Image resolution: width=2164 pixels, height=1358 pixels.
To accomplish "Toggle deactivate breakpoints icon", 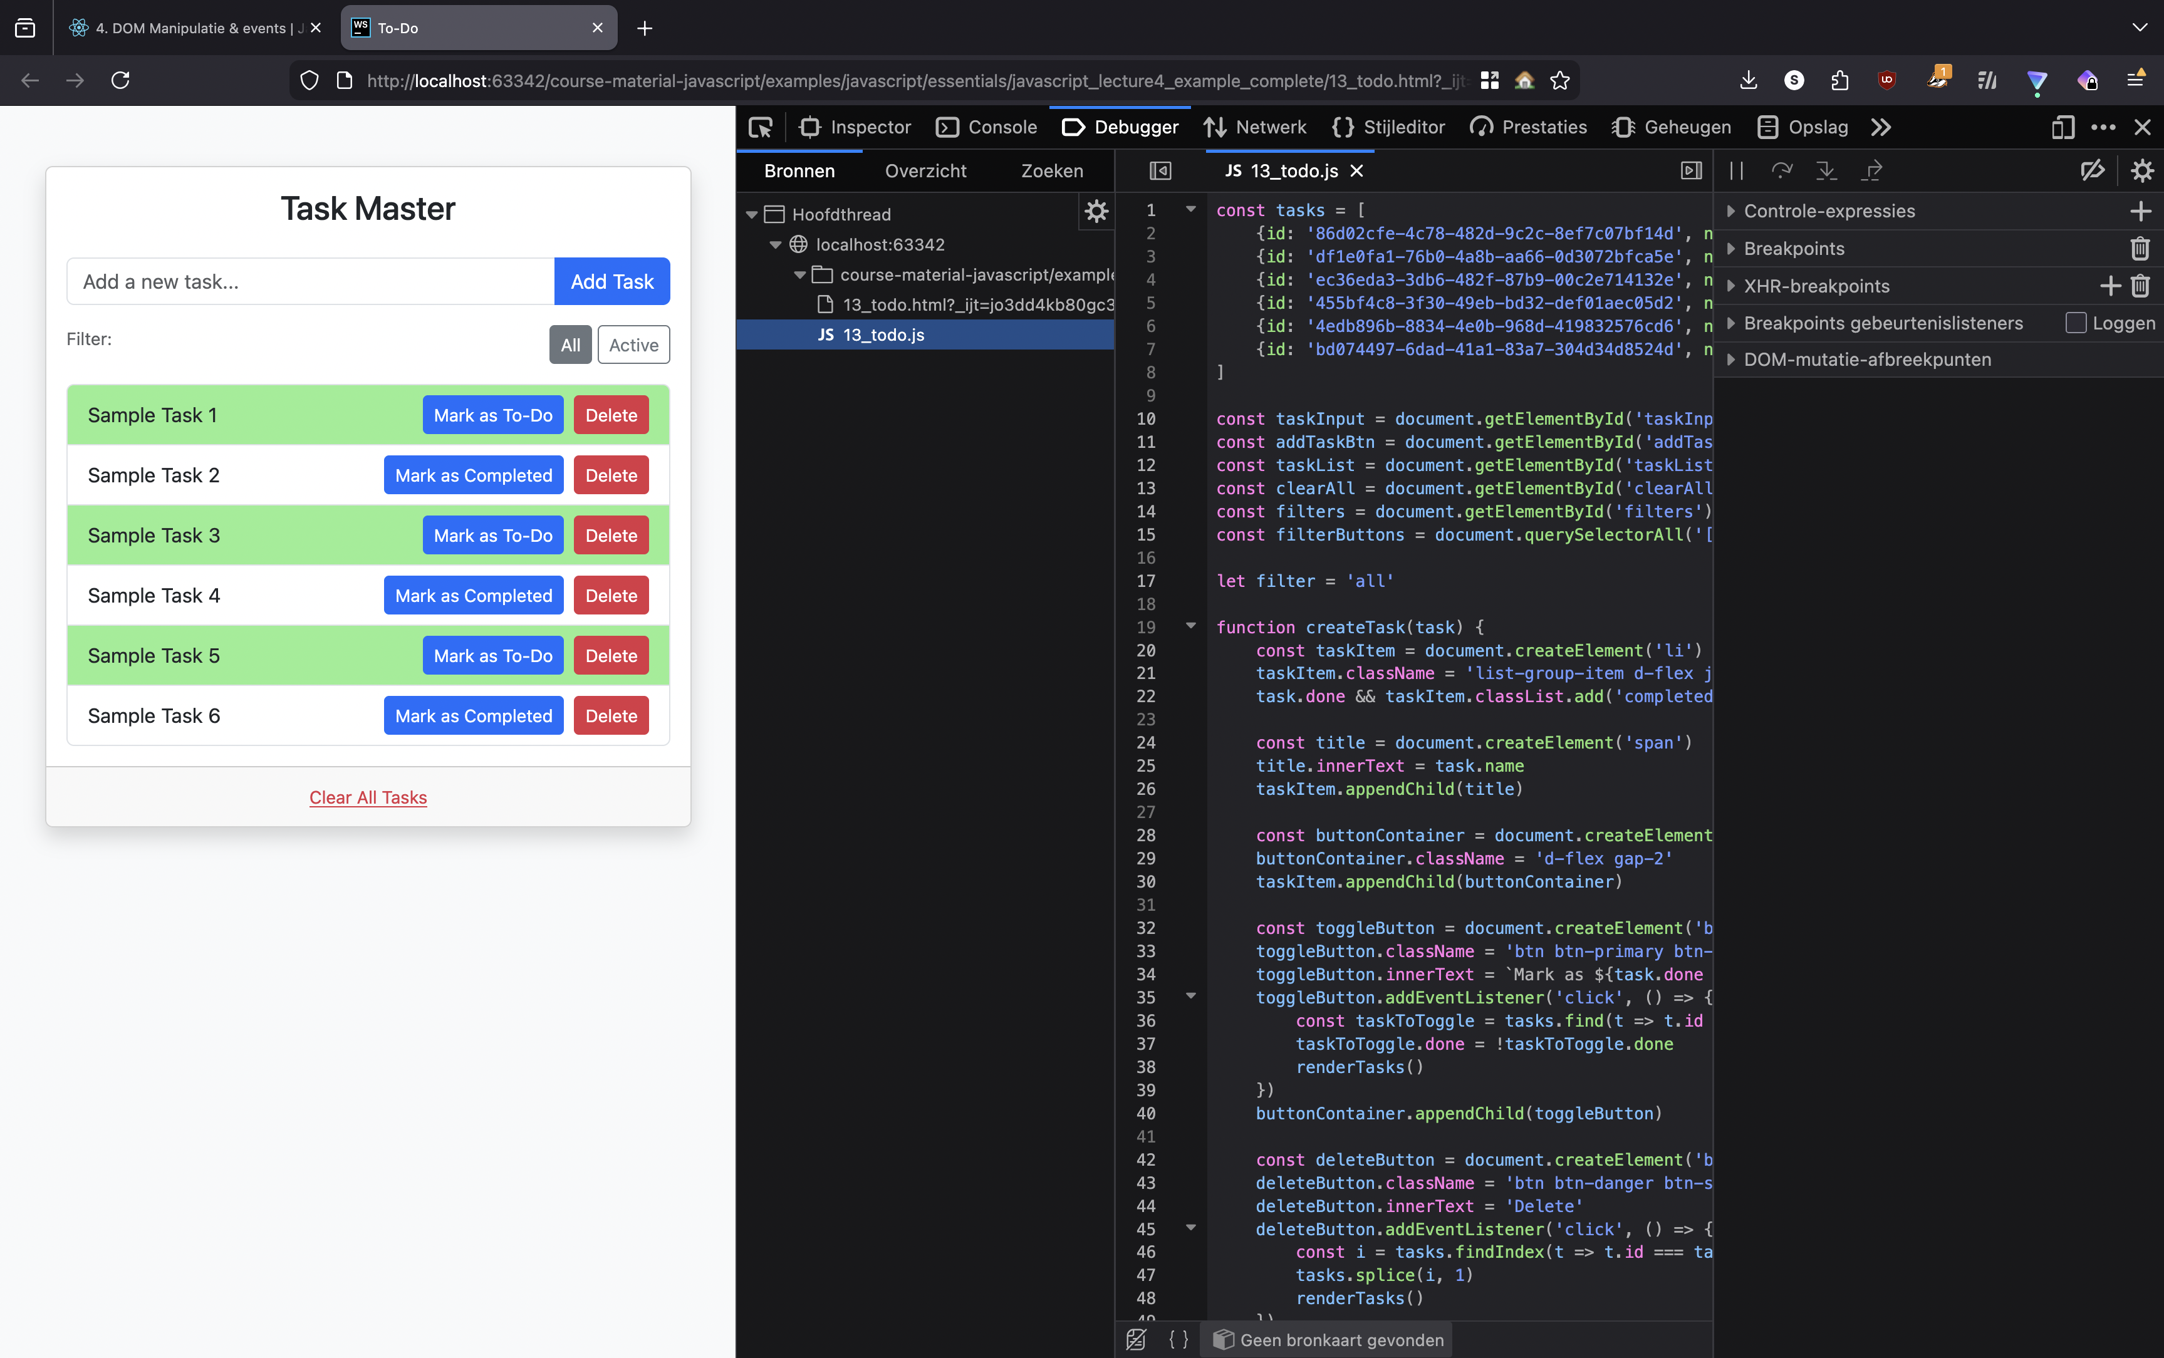I will 2092,170.
